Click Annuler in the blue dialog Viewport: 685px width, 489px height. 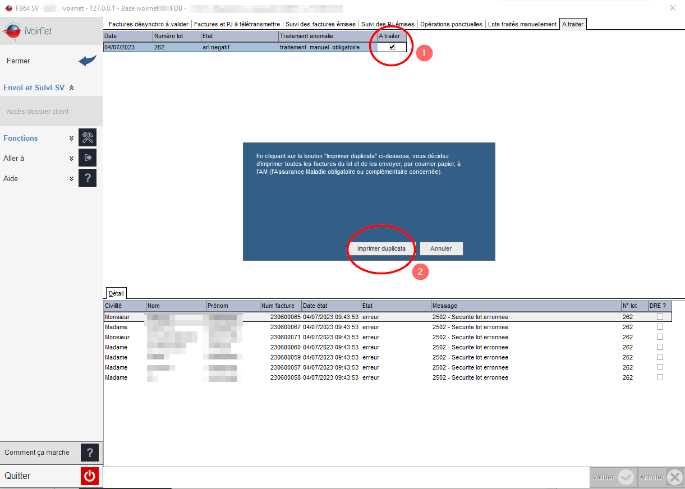441,248
